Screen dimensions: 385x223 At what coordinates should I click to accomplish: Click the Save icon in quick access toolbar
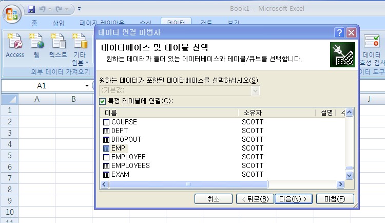[x=31, y=9]
